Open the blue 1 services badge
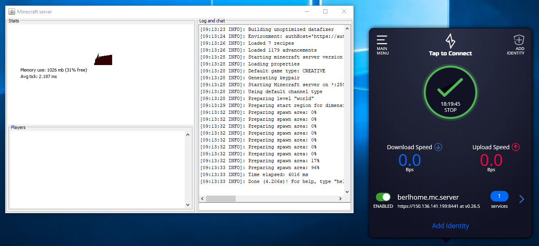This screenshot has height=246, width=539. click(x=499, y=196)
